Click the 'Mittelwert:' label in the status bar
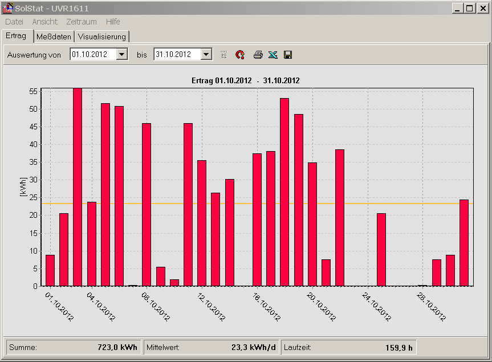The width and height of the screenshot is (492, 362). coord(163,348)
